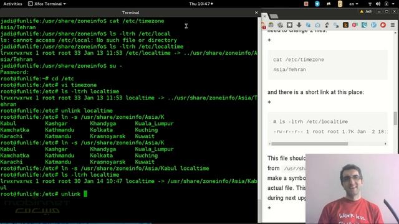Screen dimensions: 399x224
Task: Click the blue Telegram tray icon
Action: click(x=317, y=4)
